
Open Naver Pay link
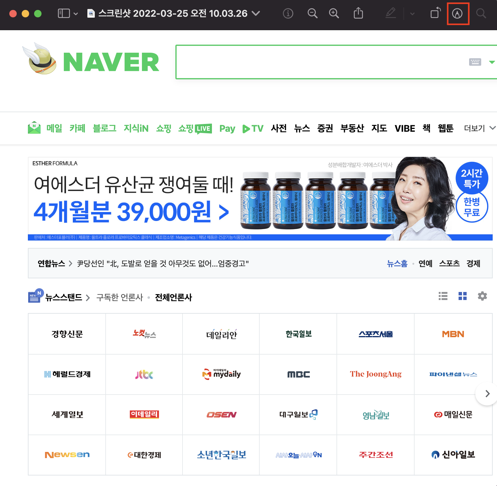tap(227, 128)
